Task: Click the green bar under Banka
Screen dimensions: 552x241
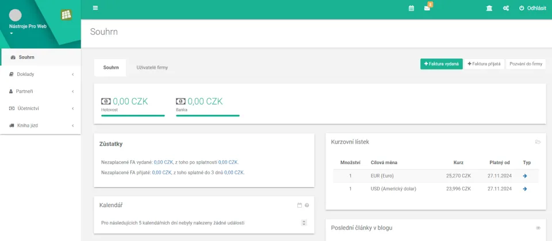Action: click(x=208, y=115)
